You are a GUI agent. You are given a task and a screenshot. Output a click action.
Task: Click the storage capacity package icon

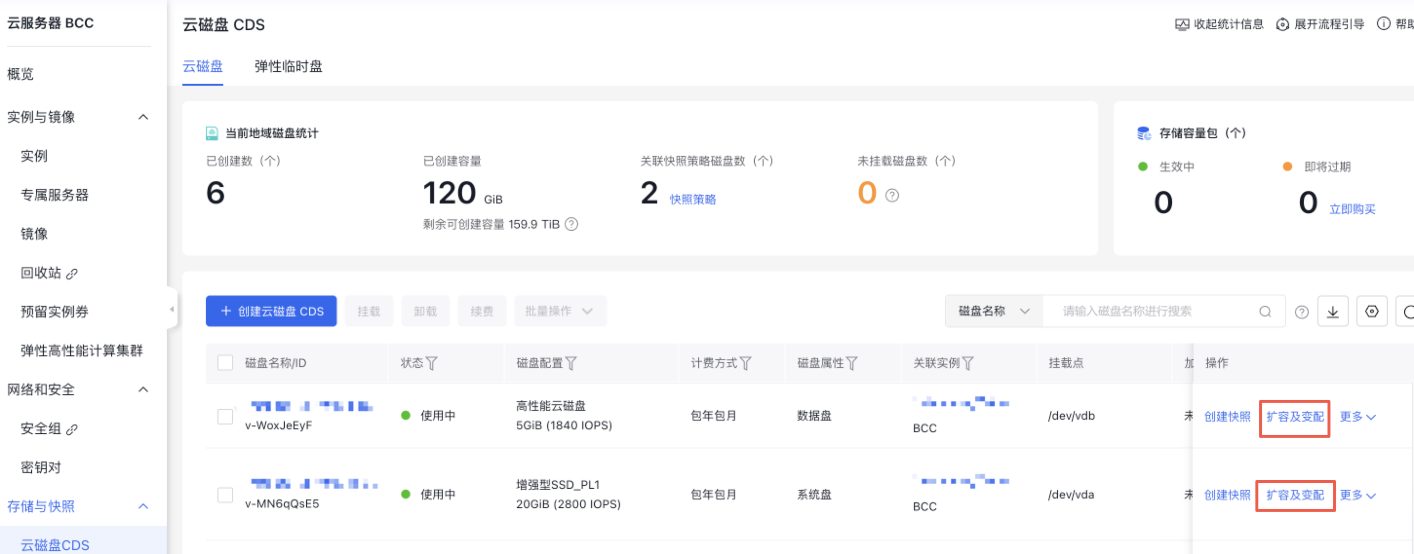tap(1144, 133)
